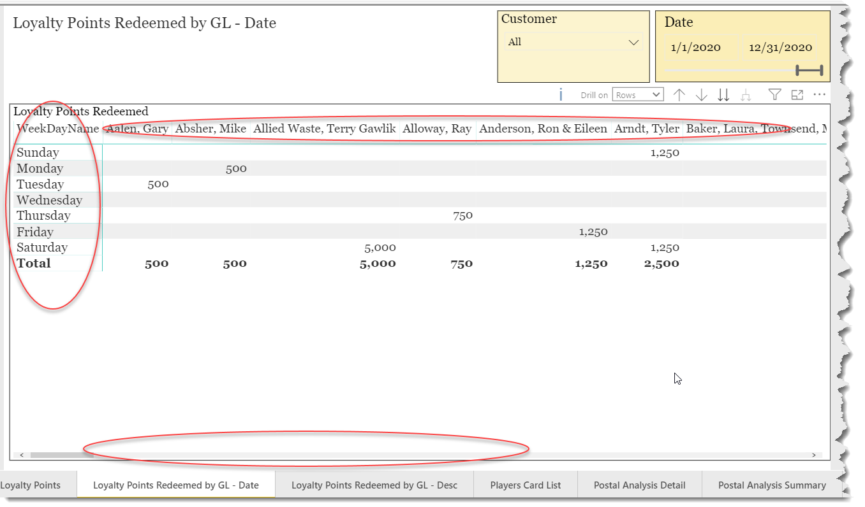Image resolution: width=865 pixels, height=507 pixels.
Task: Click the Allied Waste, Terry Gawlik column header
Action: [x=325, y=129]
